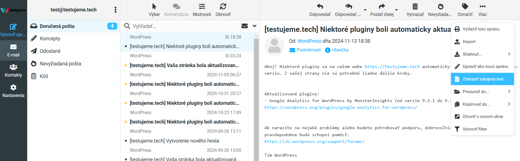Expand the Presunúť do submenu

click(482, 91)
